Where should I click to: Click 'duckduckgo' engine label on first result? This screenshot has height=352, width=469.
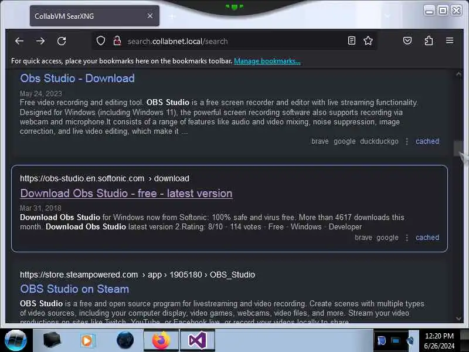click(x=379, y=141)
